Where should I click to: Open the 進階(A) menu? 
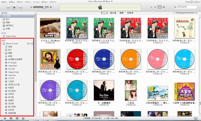(45, 2)
